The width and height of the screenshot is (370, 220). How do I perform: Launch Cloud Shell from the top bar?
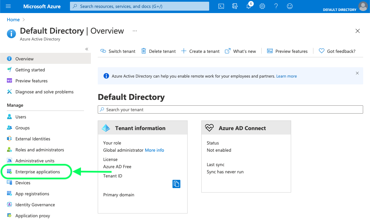tap(221, 7)
